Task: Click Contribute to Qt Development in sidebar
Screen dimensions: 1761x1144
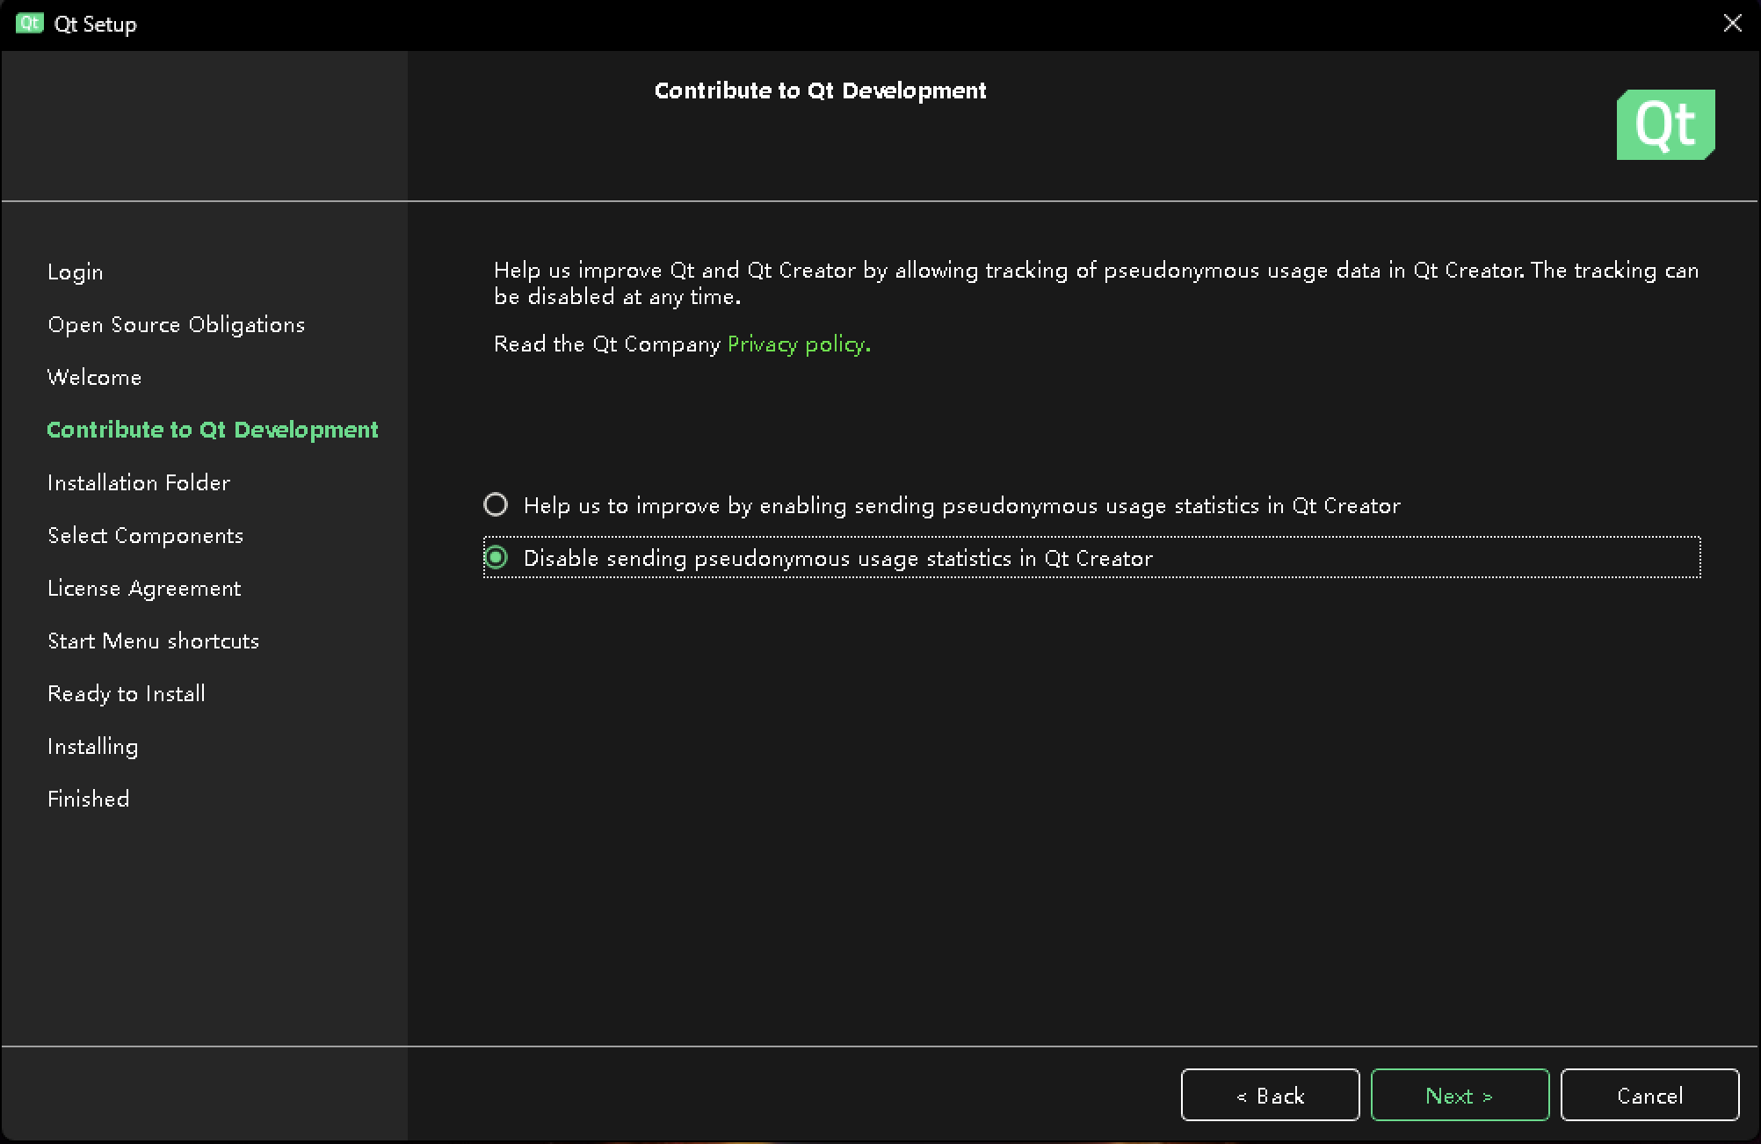Action: click(212, 430)
